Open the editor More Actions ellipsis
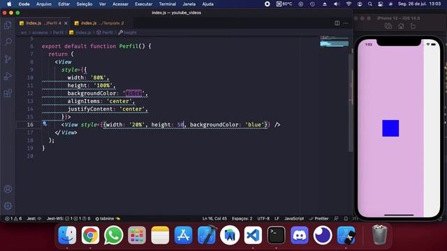The width and height of the screenshot is (447, 251). [346, 23]
